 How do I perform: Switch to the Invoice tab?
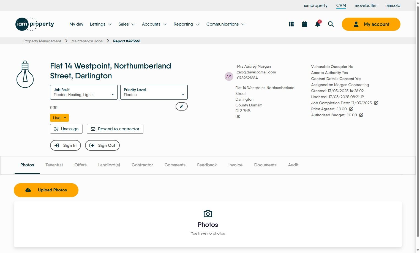click(235, 165)
